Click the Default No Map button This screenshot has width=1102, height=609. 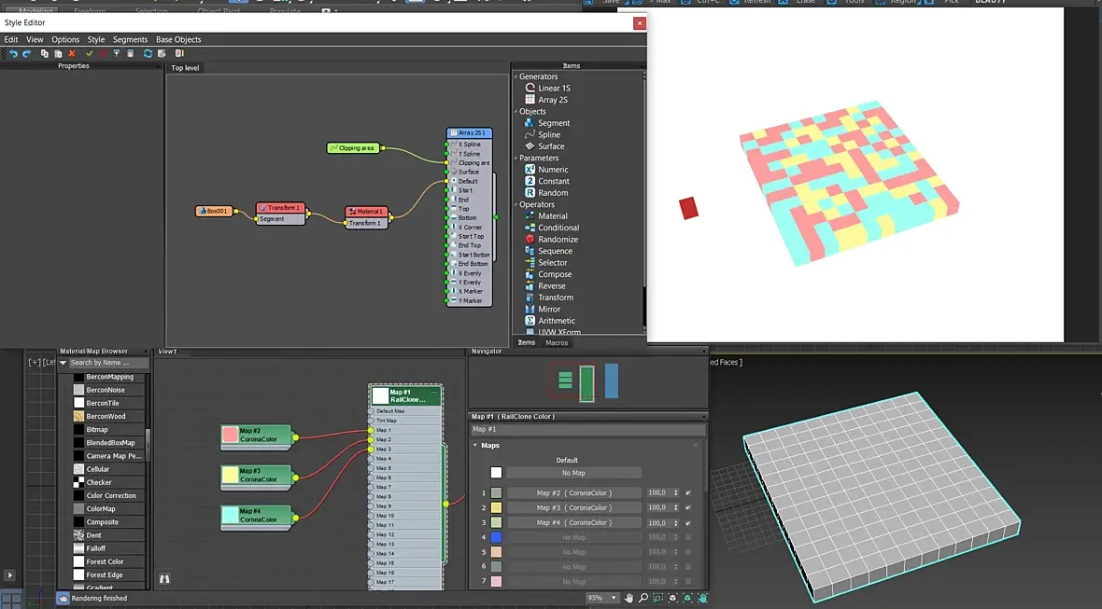point(573,473)
